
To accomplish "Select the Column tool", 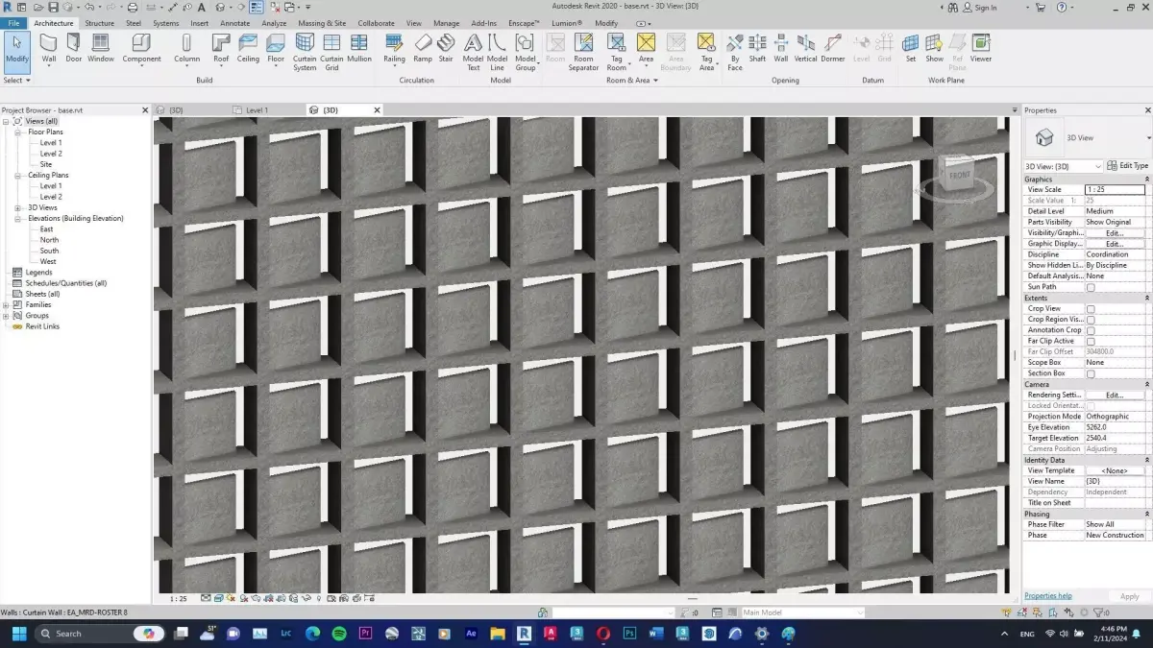I will coord(186,48).
